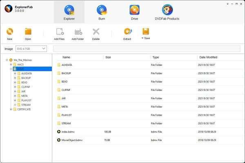Click MovieObject.bdmv modified date

[x=207, y=140]
